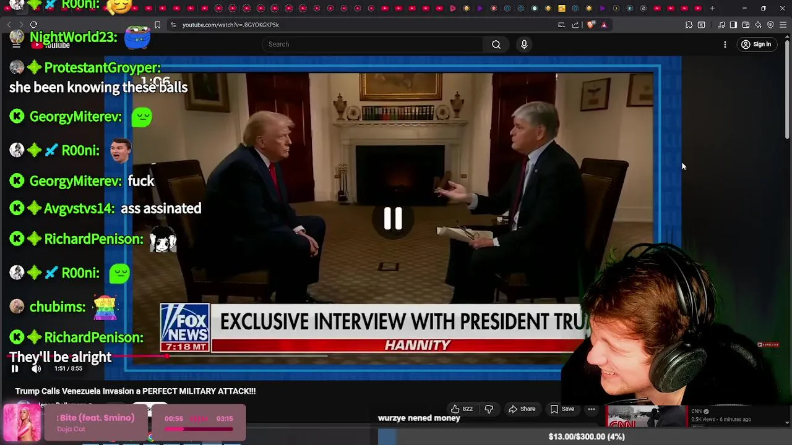The image size is (792, 445).
Task: Click the Doja Cat album art thumbnail
Action: 22,422
